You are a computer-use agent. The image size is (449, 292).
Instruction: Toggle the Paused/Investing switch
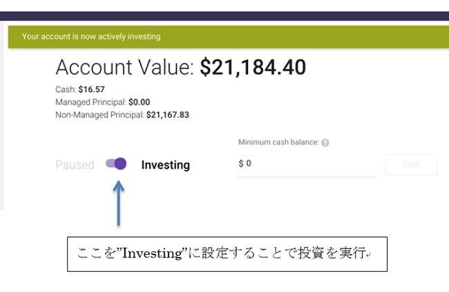click(116, 164)
